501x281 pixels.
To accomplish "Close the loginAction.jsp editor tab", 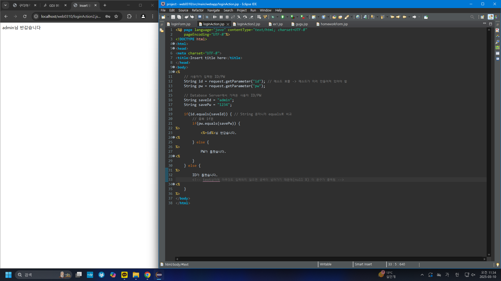I will point(228,24).
